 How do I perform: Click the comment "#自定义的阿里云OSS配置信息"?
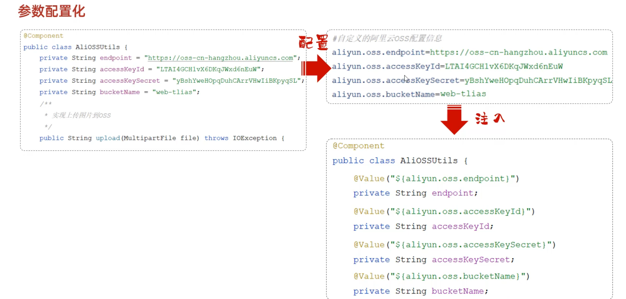click(387, 39)
